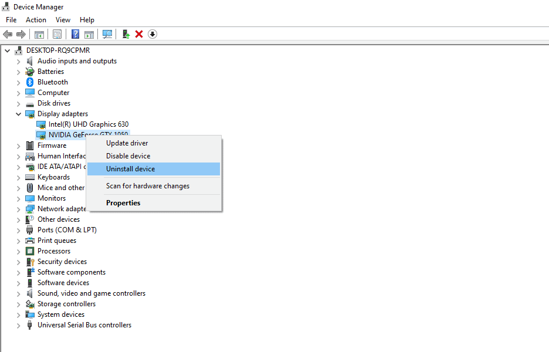Open the Help menu
This screenshot has height=352, width=549.
87,20
